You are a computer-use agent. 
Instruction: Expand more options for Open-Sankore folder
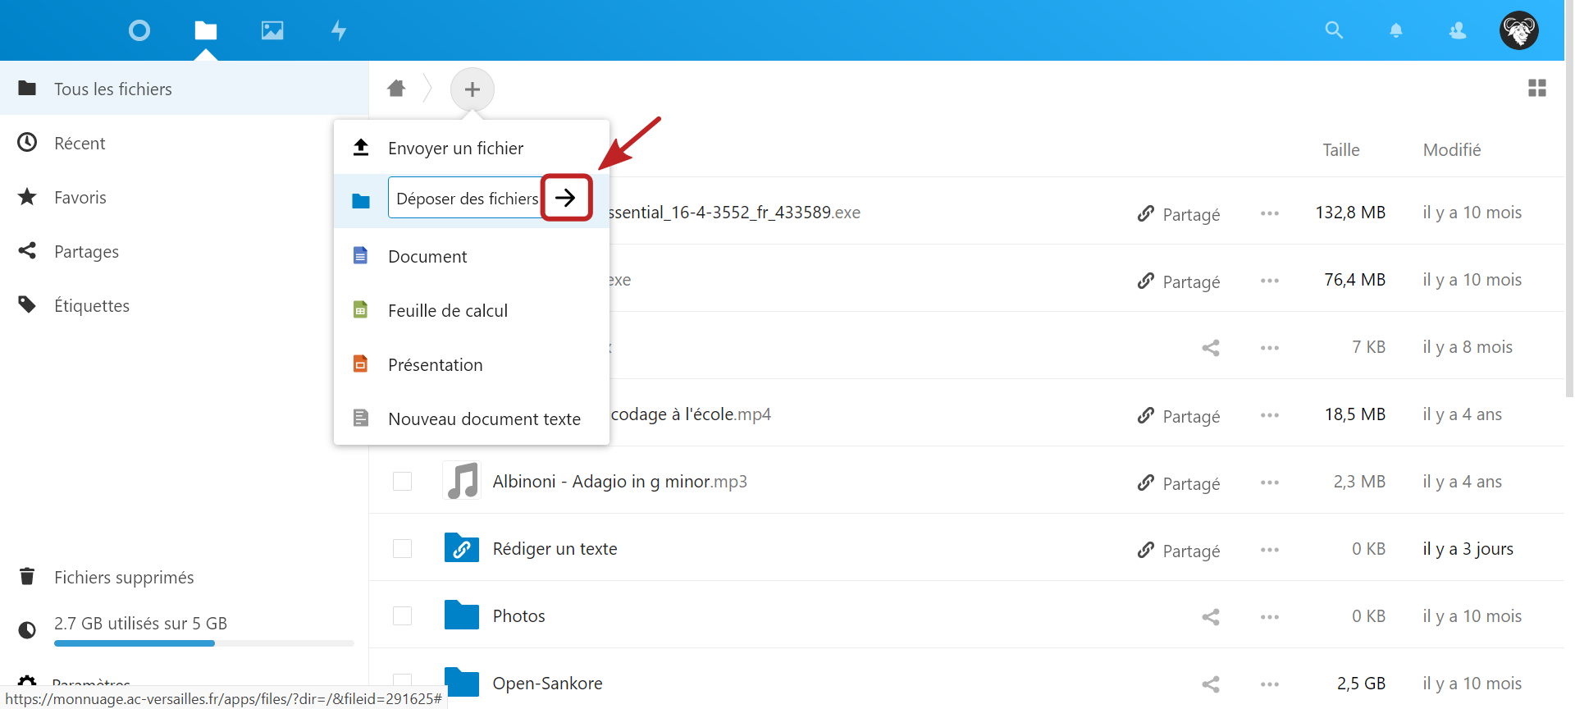(x=1269, y=684)
